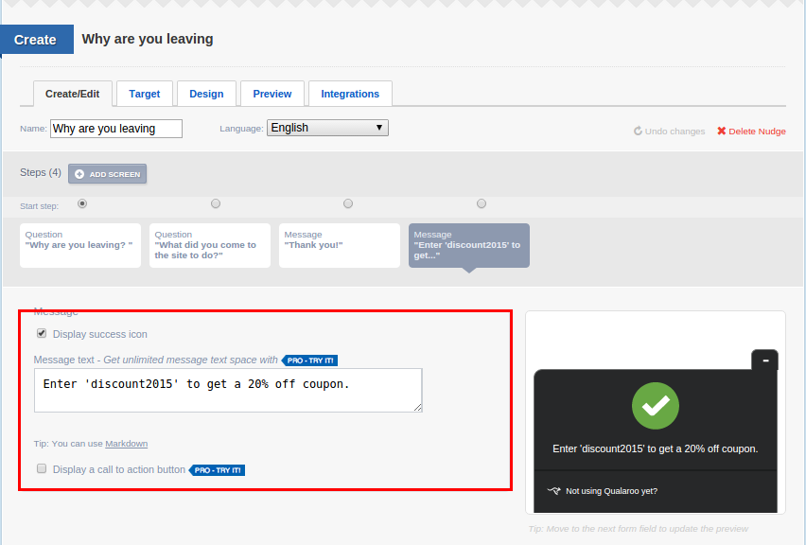Click the textarea resize handle corner
This screenshot has width=806, height=545.
(418, 408)
